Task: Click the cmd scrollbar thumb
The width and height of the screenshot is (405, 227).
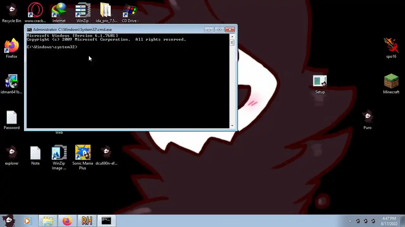Action: pos(232,42)
